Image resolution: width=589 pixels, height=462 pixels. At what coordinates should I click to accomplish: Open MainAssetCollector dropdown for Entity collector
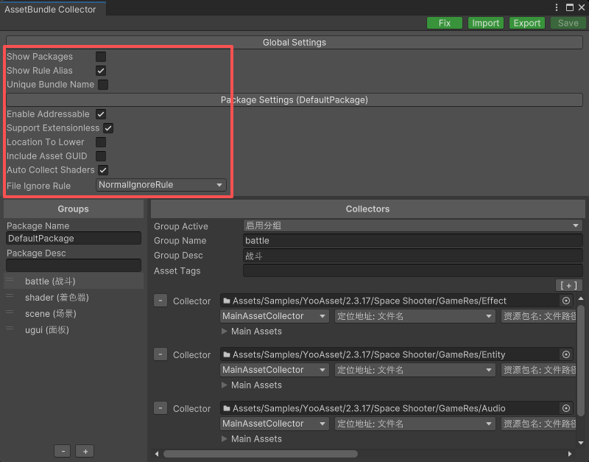click(x=275, y=370)
